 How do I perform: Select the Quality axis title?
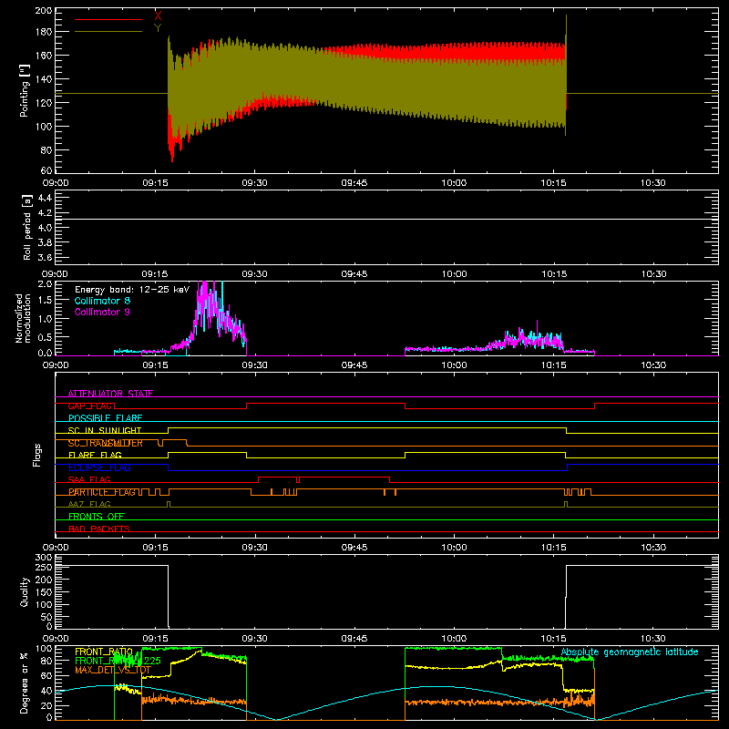click(x=25, y=591)
